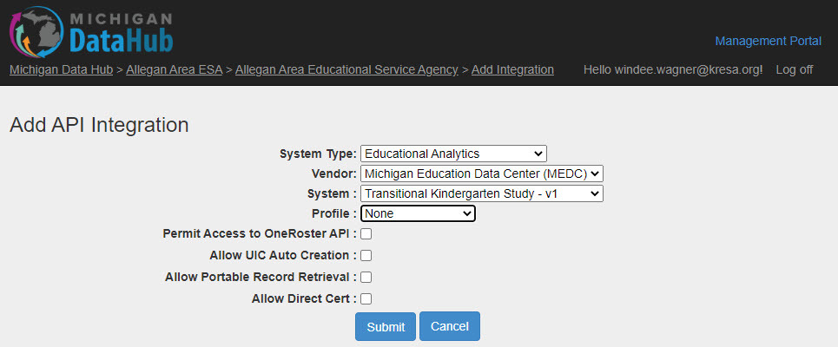Click the Allow UIC Auto Creation label
The image size is (838, 347).
[x=283, y=255]
